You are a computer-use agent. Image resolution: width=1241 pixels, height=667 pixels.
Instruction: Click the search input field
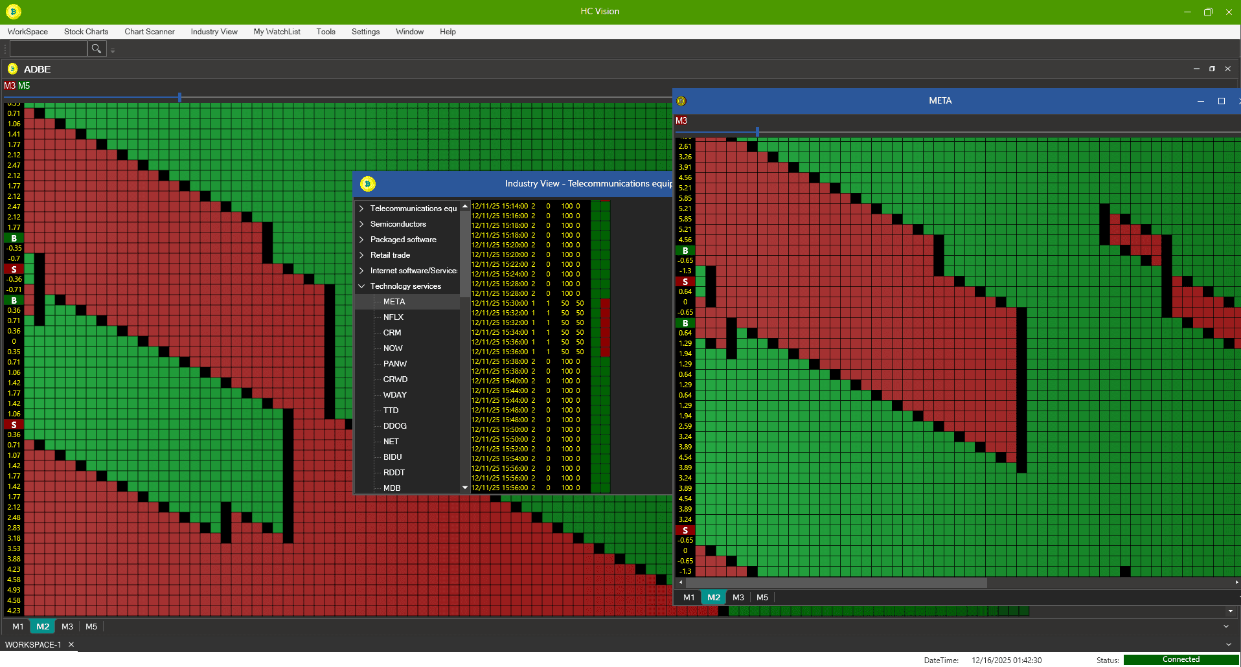48,49
